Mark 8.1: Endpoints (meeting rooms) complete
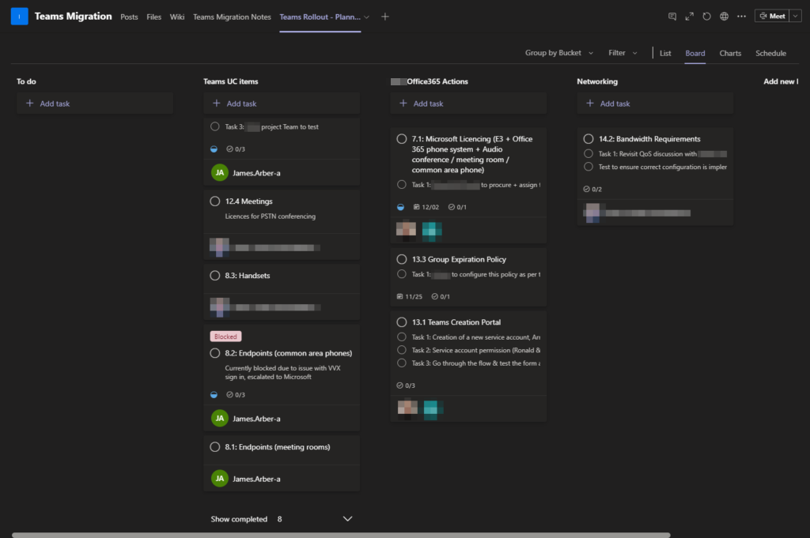Screen dimensions: 810x538 coord(215,446)
